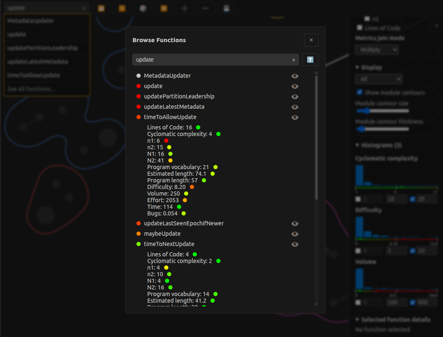Viewport: 443px width, 337px height.
Task: Collapse the timeToNextUpdate function details
Action: coord(169,244)
